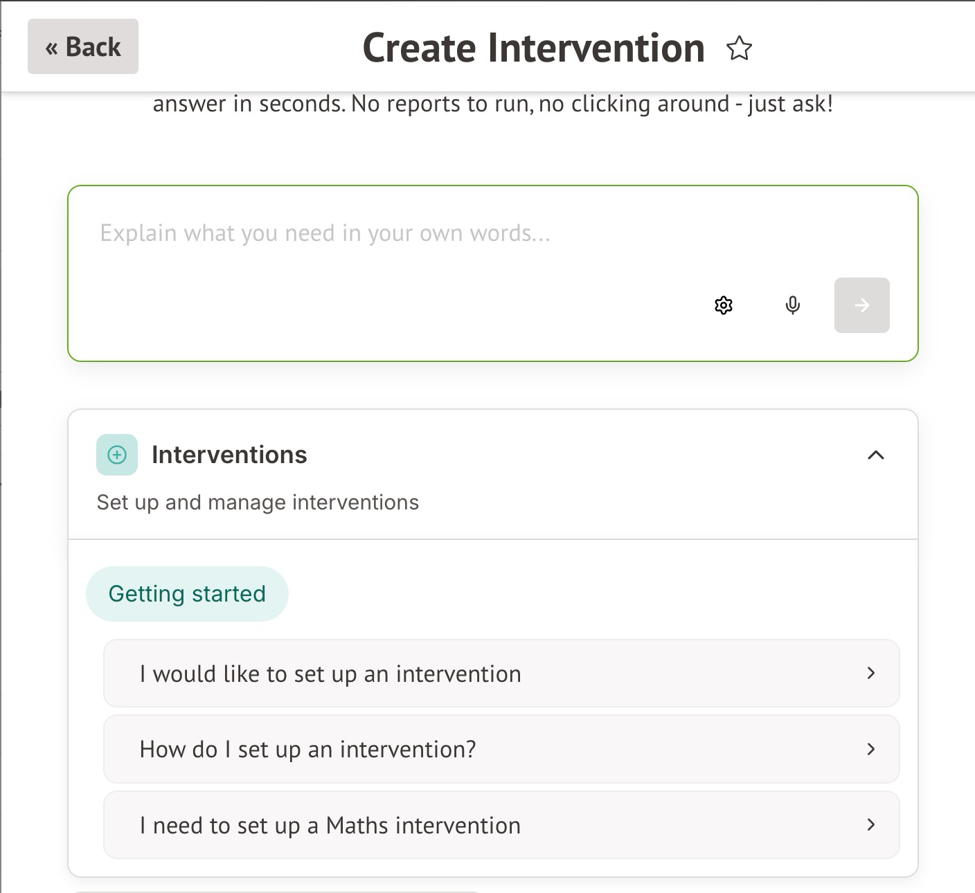Click the arrow on 'I would like to set up' row
This screenshot has height=893, width=975.
pyautogui.click(x=871, y=673)
